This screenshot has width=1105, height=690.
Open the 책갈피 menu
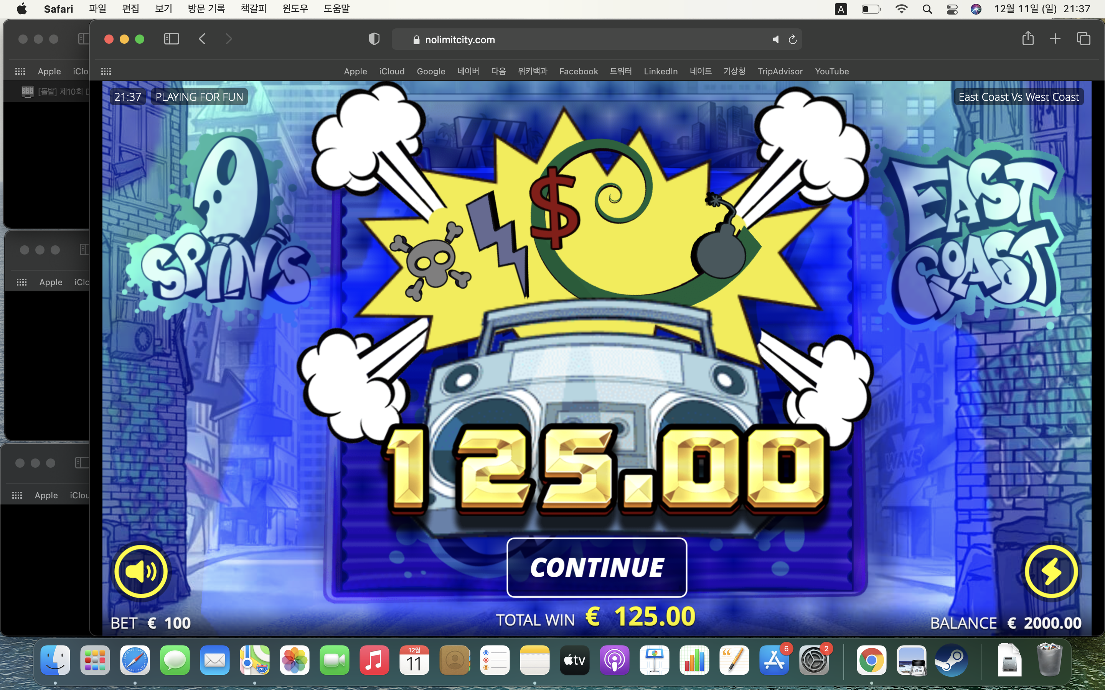point(253,9)
